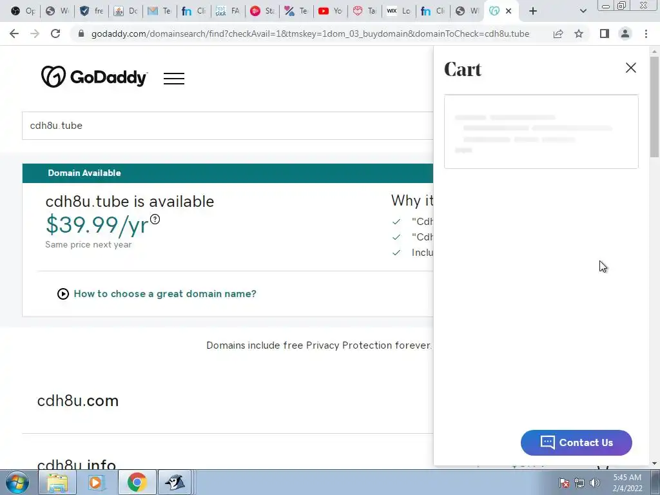Screen dimensions: 660x495
Task: Click the lock icon in address bar
Action: pos(81,34)
